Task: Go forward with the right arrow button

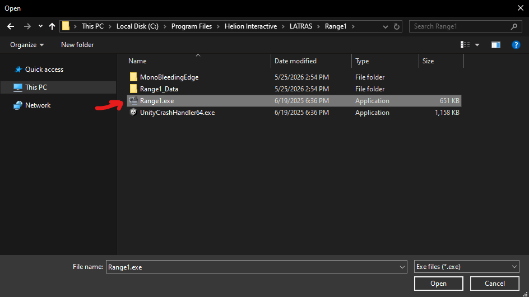Action: [x=27, y=26]
